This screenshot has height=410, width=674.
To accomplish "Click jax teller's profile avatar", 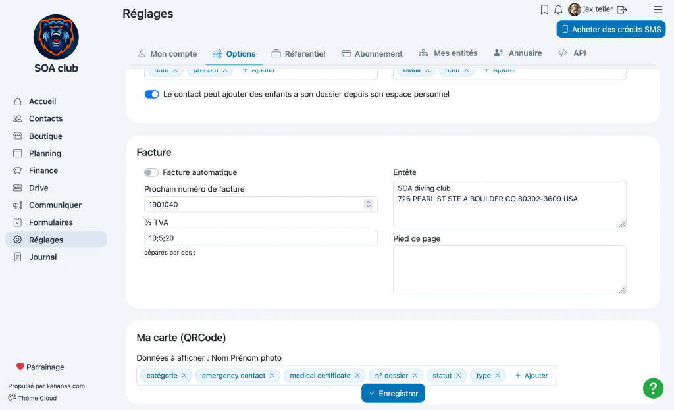I will click(574, 9).
